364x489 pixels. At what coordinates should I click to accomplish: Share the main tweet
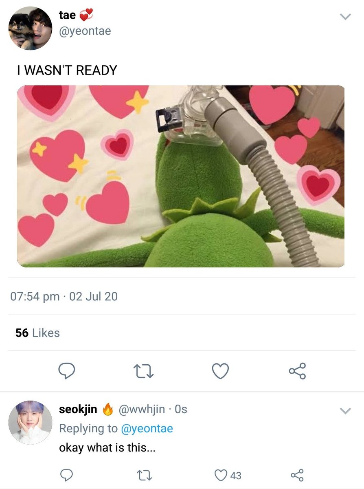click(x=297, y=371)
